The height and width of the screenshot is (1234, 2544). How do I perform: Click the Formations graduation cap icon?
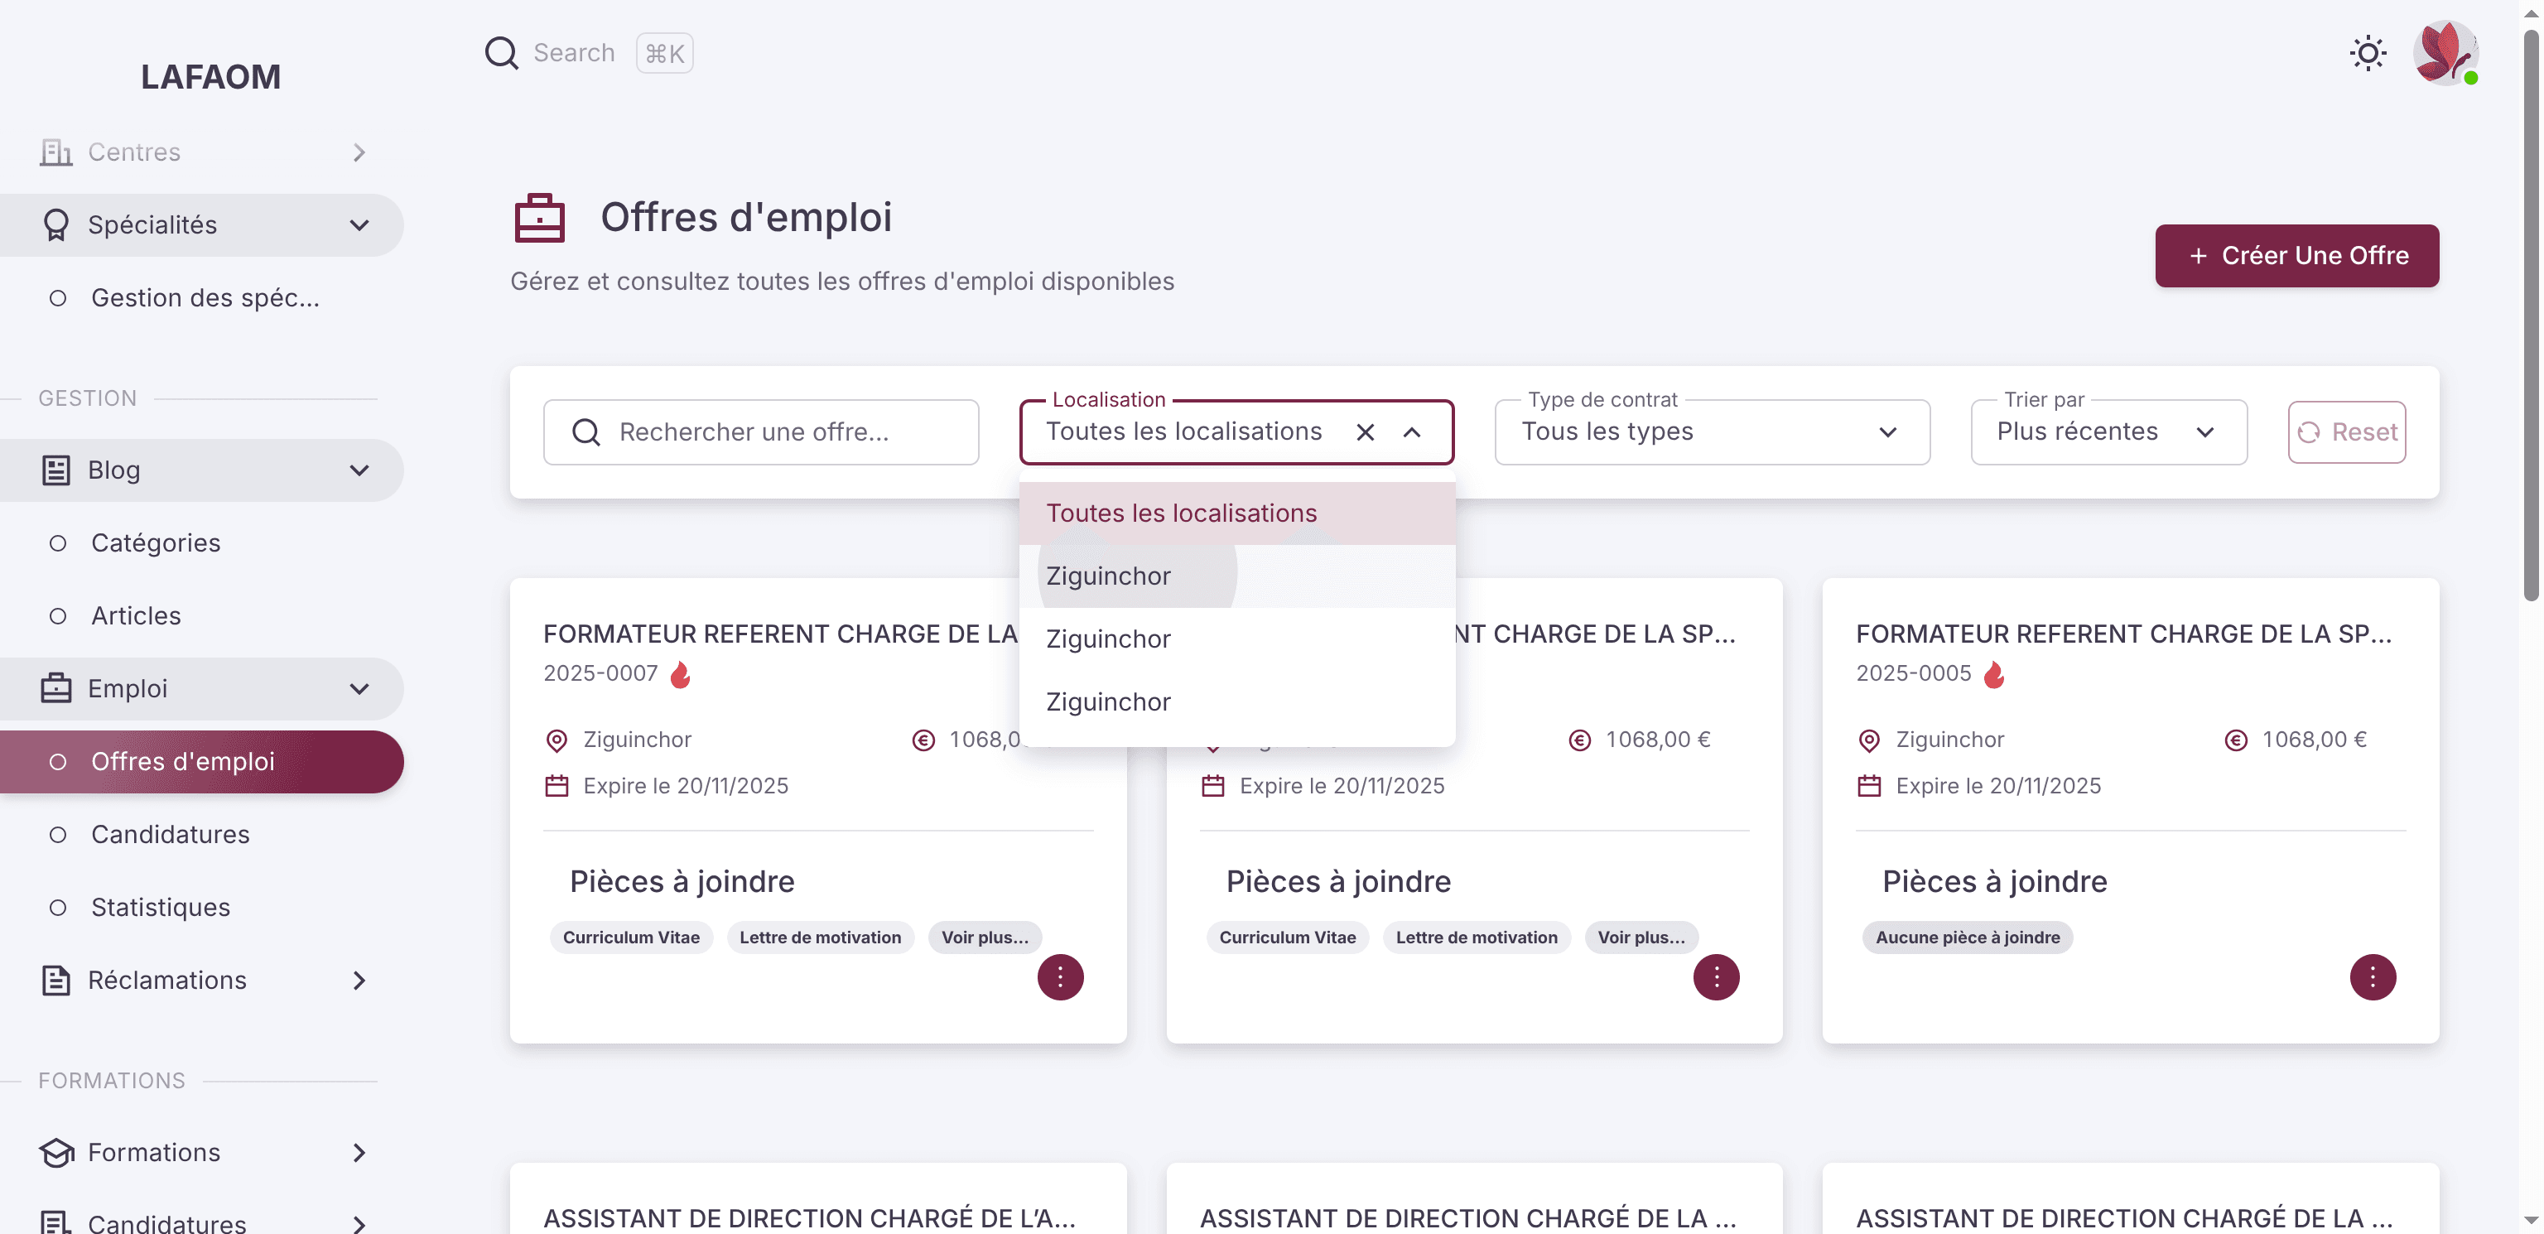[56, 1152]
